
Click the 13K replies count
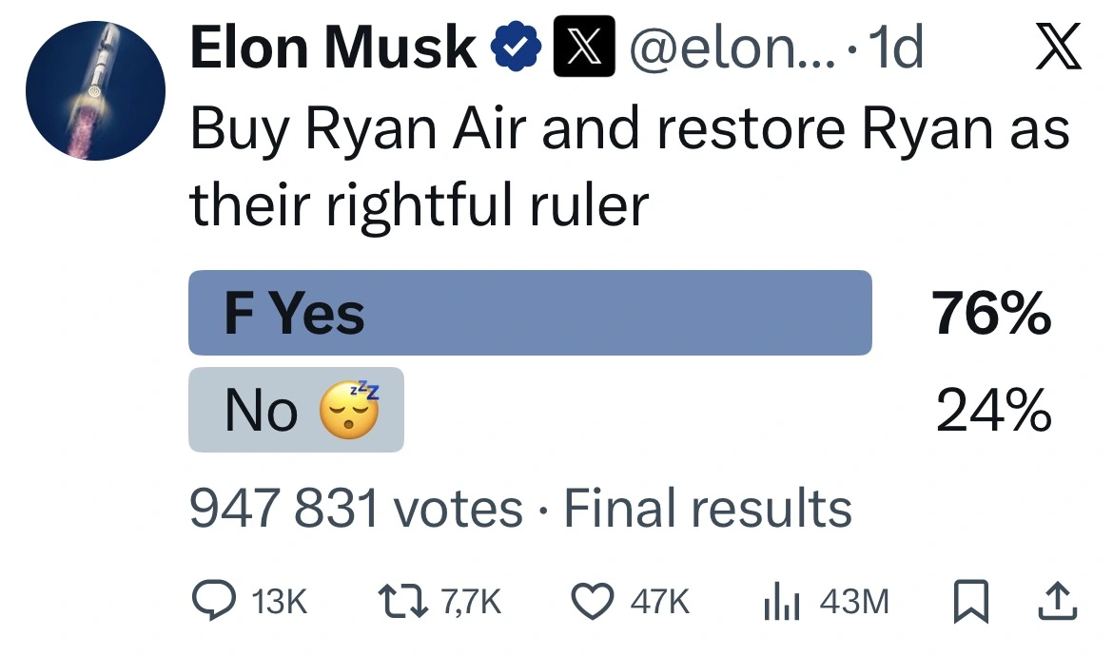click(x=283, y=601)
